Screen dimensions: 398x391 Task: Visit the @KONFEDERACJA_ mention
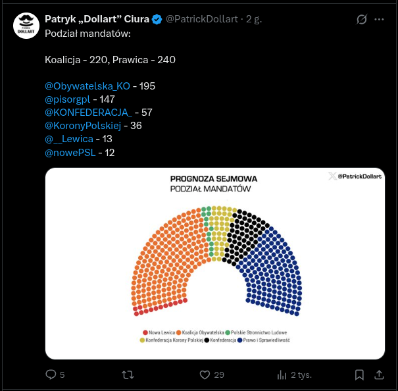tap(88, 113)
